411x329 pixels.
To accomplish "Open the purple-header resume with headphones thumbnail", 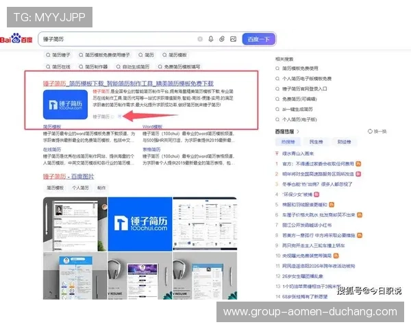I will (x=140, y=276).
